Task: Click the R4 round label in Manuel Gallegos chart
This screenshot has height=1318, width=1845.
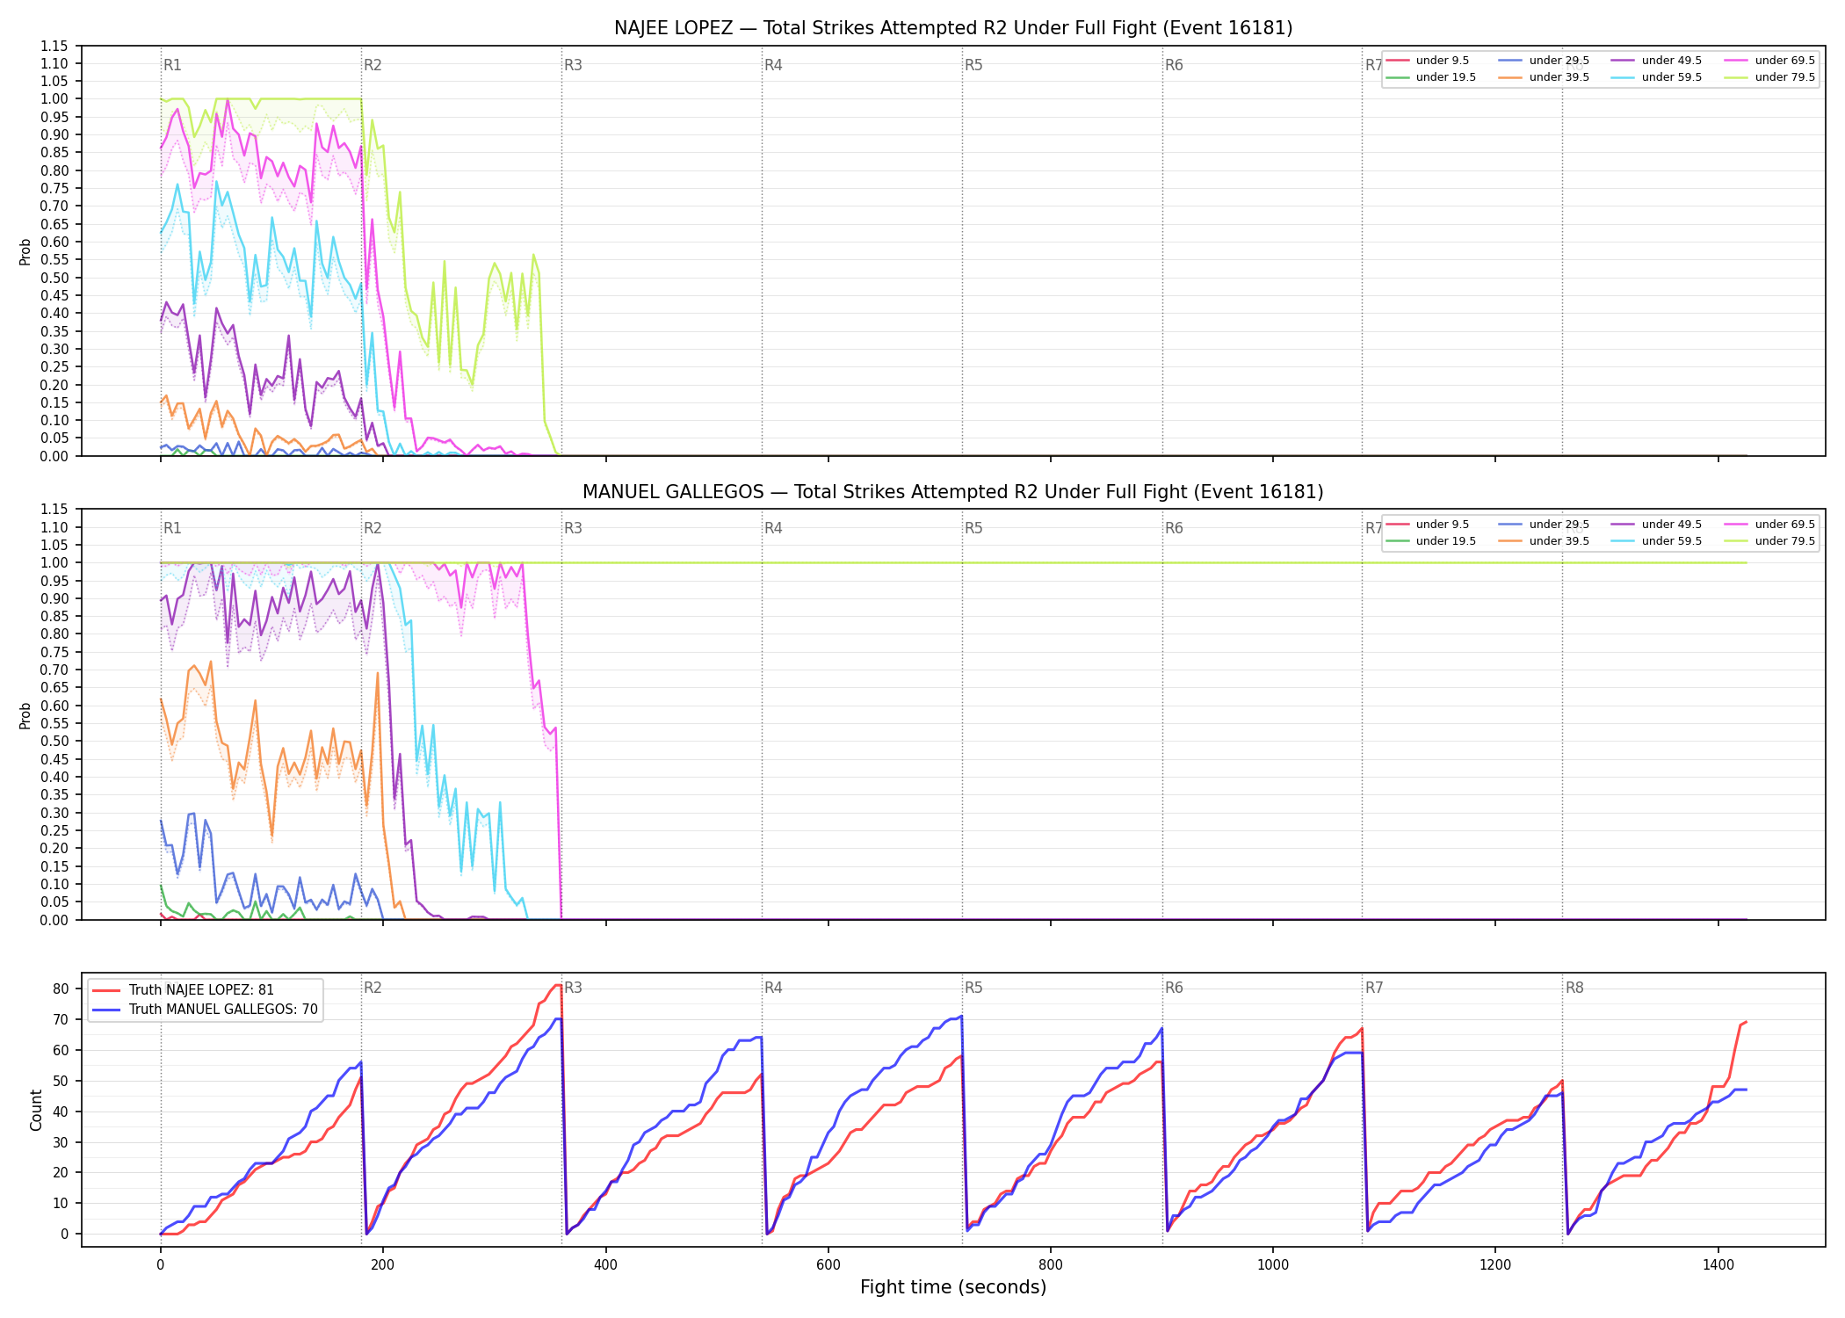Action: pyautogui.click(x=773, y=528)
